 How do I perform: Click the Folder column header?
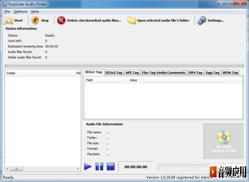click(x=40, y=73)
